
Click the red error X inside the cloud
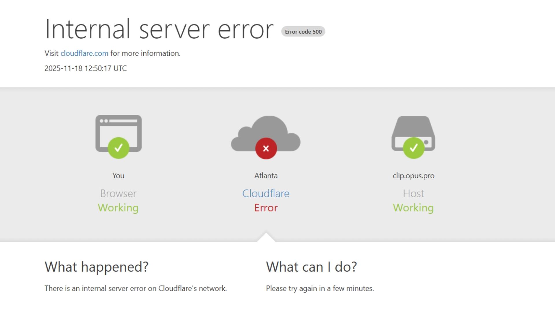pos(266,148)
